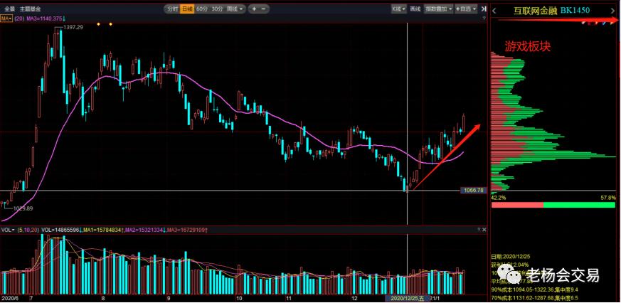Click the second orange diamond event marker
The width and height of the screenshot is (621, 303).
[x=110, y=25]
